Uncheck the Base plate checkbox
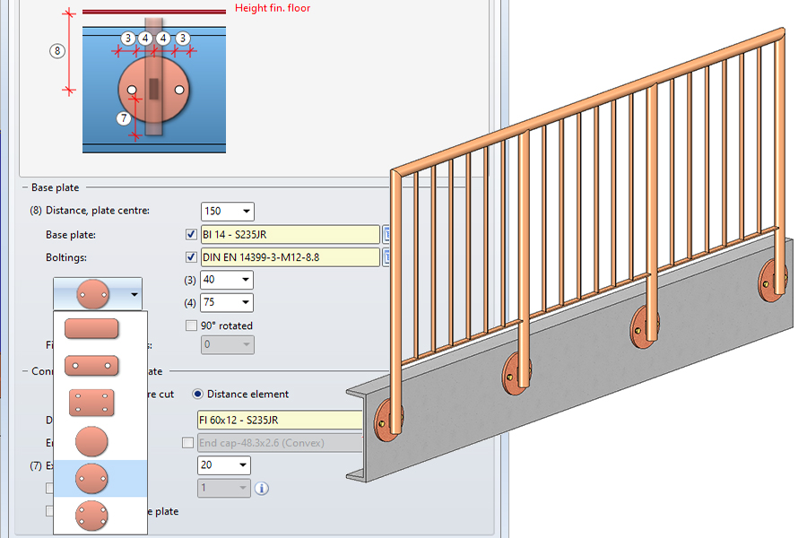This screenshot has height=538, width=807. point(190,235)
